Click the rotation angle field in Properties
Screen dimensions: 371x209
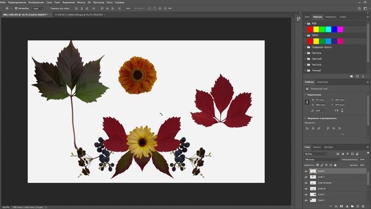(x=319, y=110)
